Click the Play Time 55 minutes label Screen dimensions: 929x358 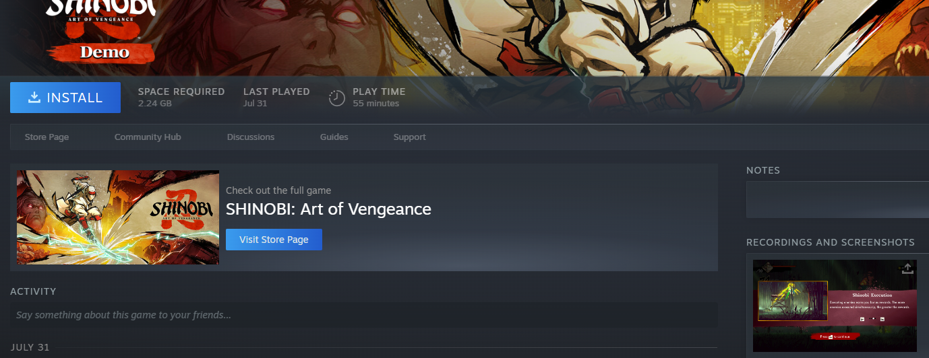point(379,98)
